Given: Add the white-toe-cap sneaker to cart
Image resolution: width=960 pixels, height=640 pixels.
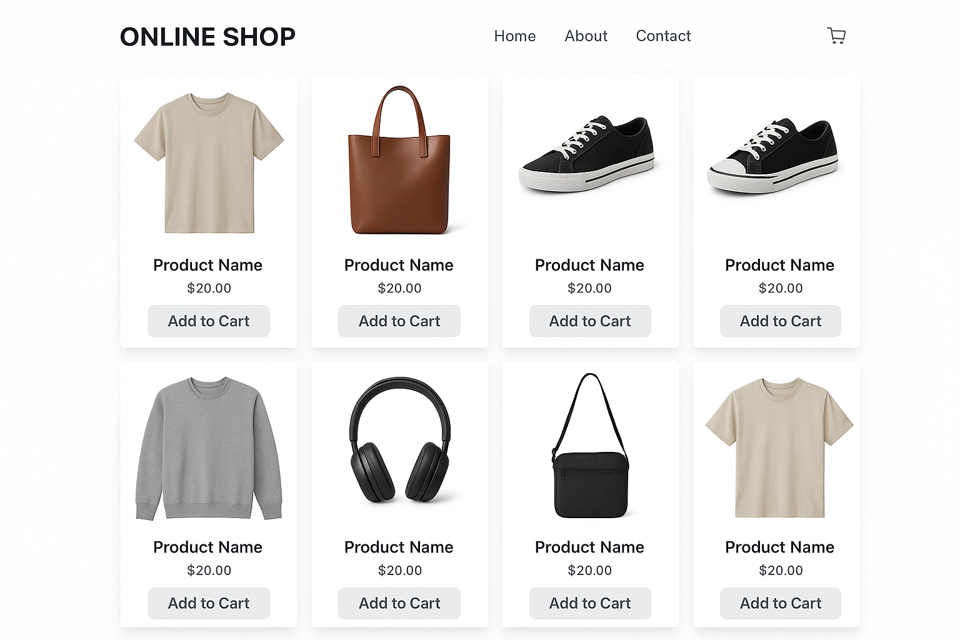Looking at the screenshot, I should (780, 321).
